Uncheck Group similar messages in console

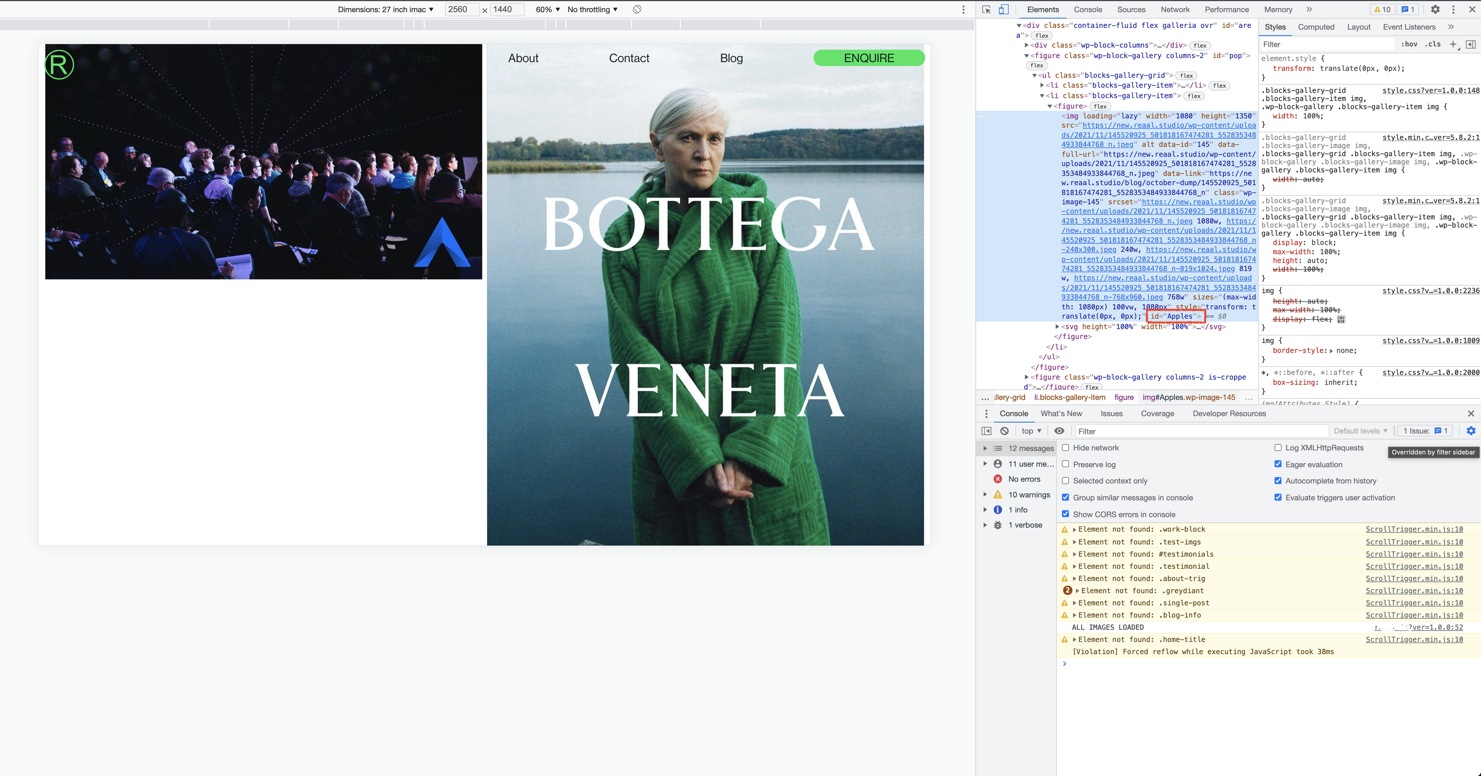pyautogui.click(x=1065, y=497)
